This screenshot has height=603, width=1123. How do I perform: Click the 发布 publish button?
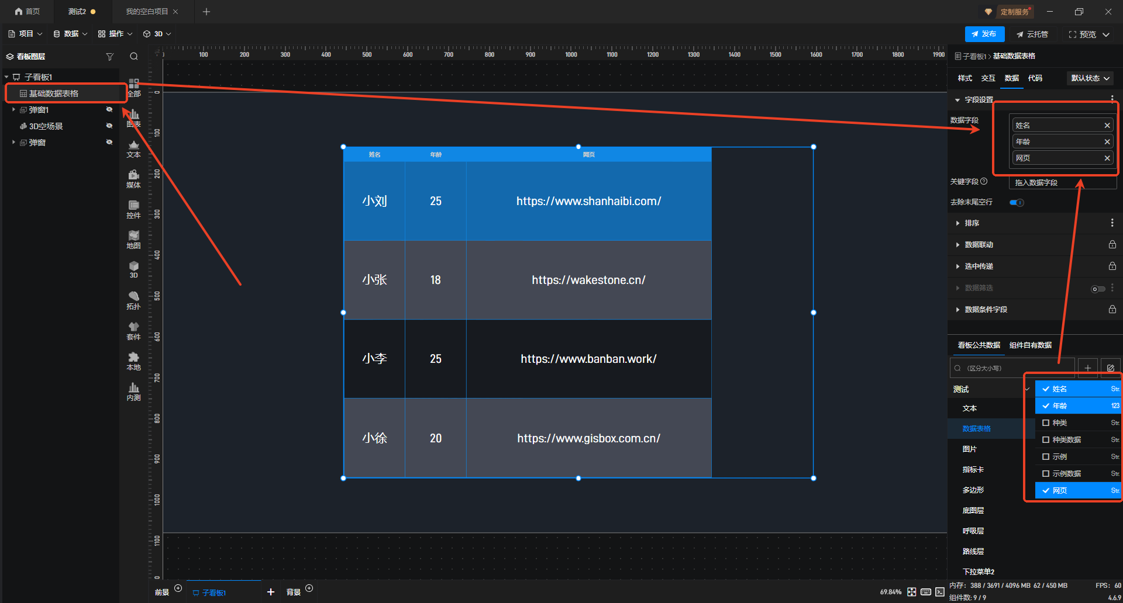984,34
